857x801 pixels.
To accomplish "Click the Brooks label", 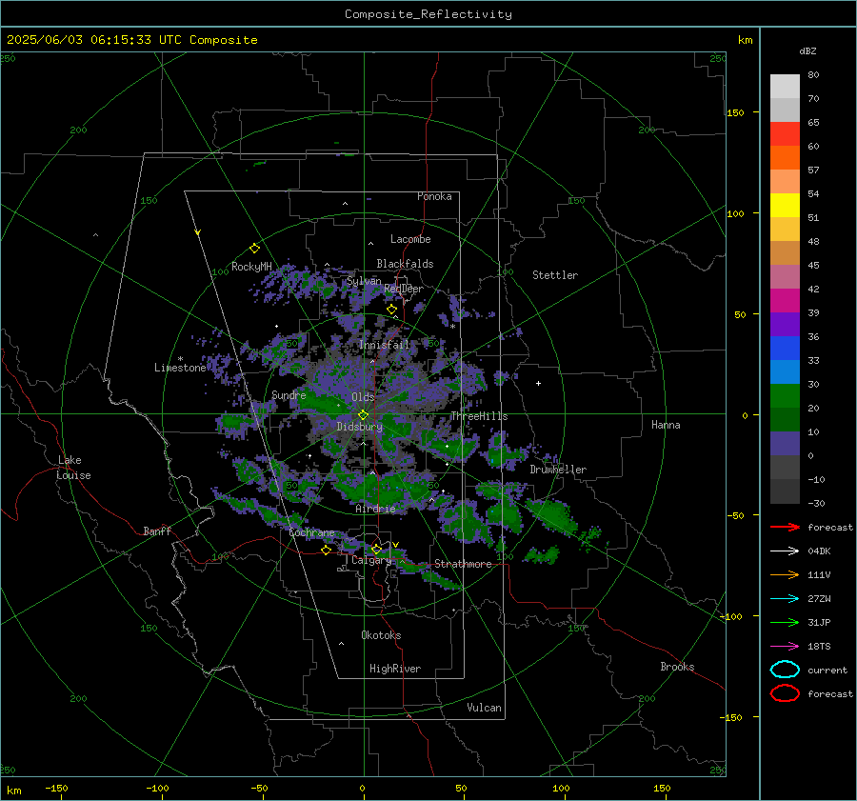I will tap(677, 667).
